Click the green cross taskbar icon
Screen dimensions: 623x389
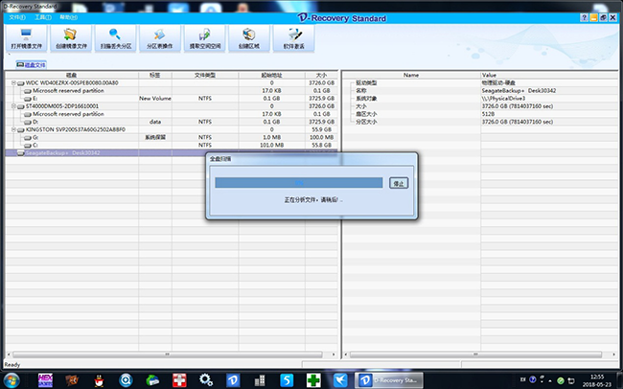pos(313,380)
